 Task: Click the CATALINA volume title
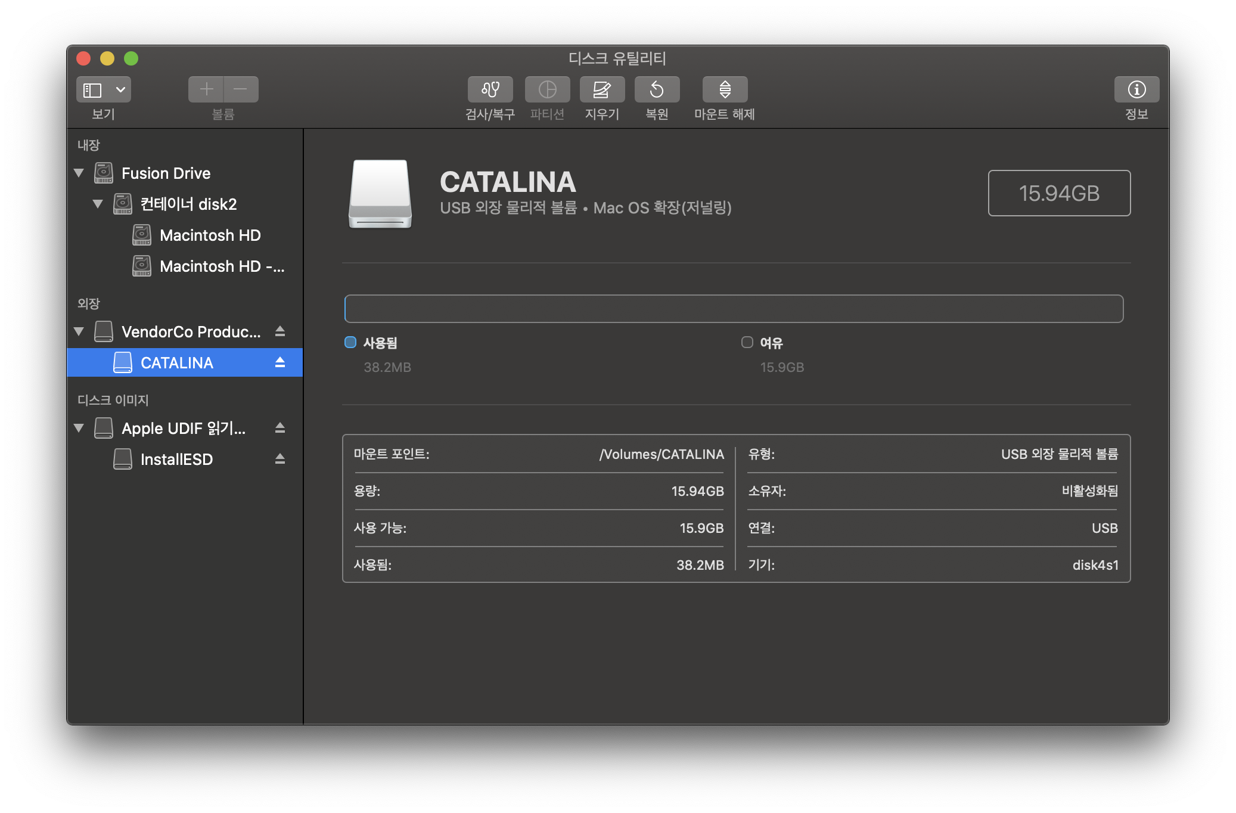tap(508, 182)
